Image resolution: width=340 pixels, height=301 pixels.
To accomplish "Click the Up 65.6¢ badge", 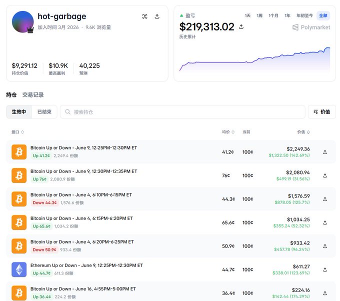I will pos(41,226).
